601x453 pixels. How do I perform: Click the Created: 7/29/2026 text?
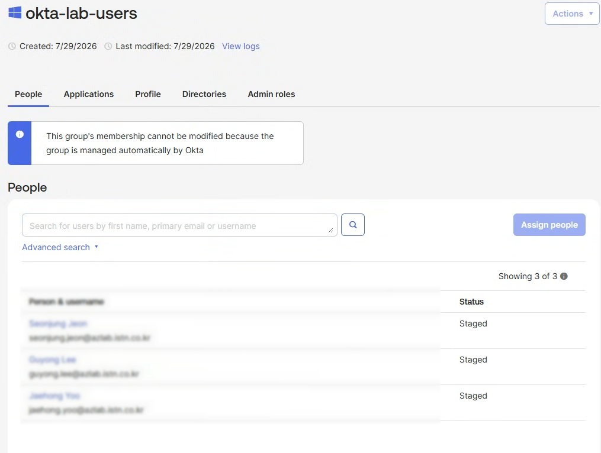(x=58, y=46)
